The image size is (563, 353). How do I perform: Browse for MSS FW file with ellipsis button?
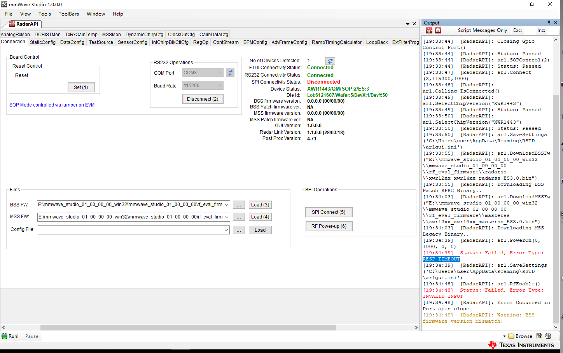click(x=239, y=217)
